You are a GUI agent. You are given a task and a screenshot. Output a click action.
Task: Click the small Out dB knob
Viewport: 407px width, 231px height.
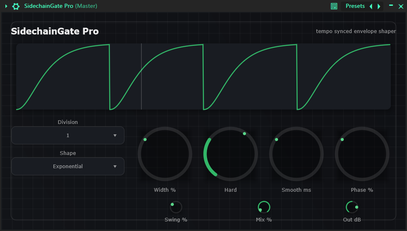[x=352, y=207]
